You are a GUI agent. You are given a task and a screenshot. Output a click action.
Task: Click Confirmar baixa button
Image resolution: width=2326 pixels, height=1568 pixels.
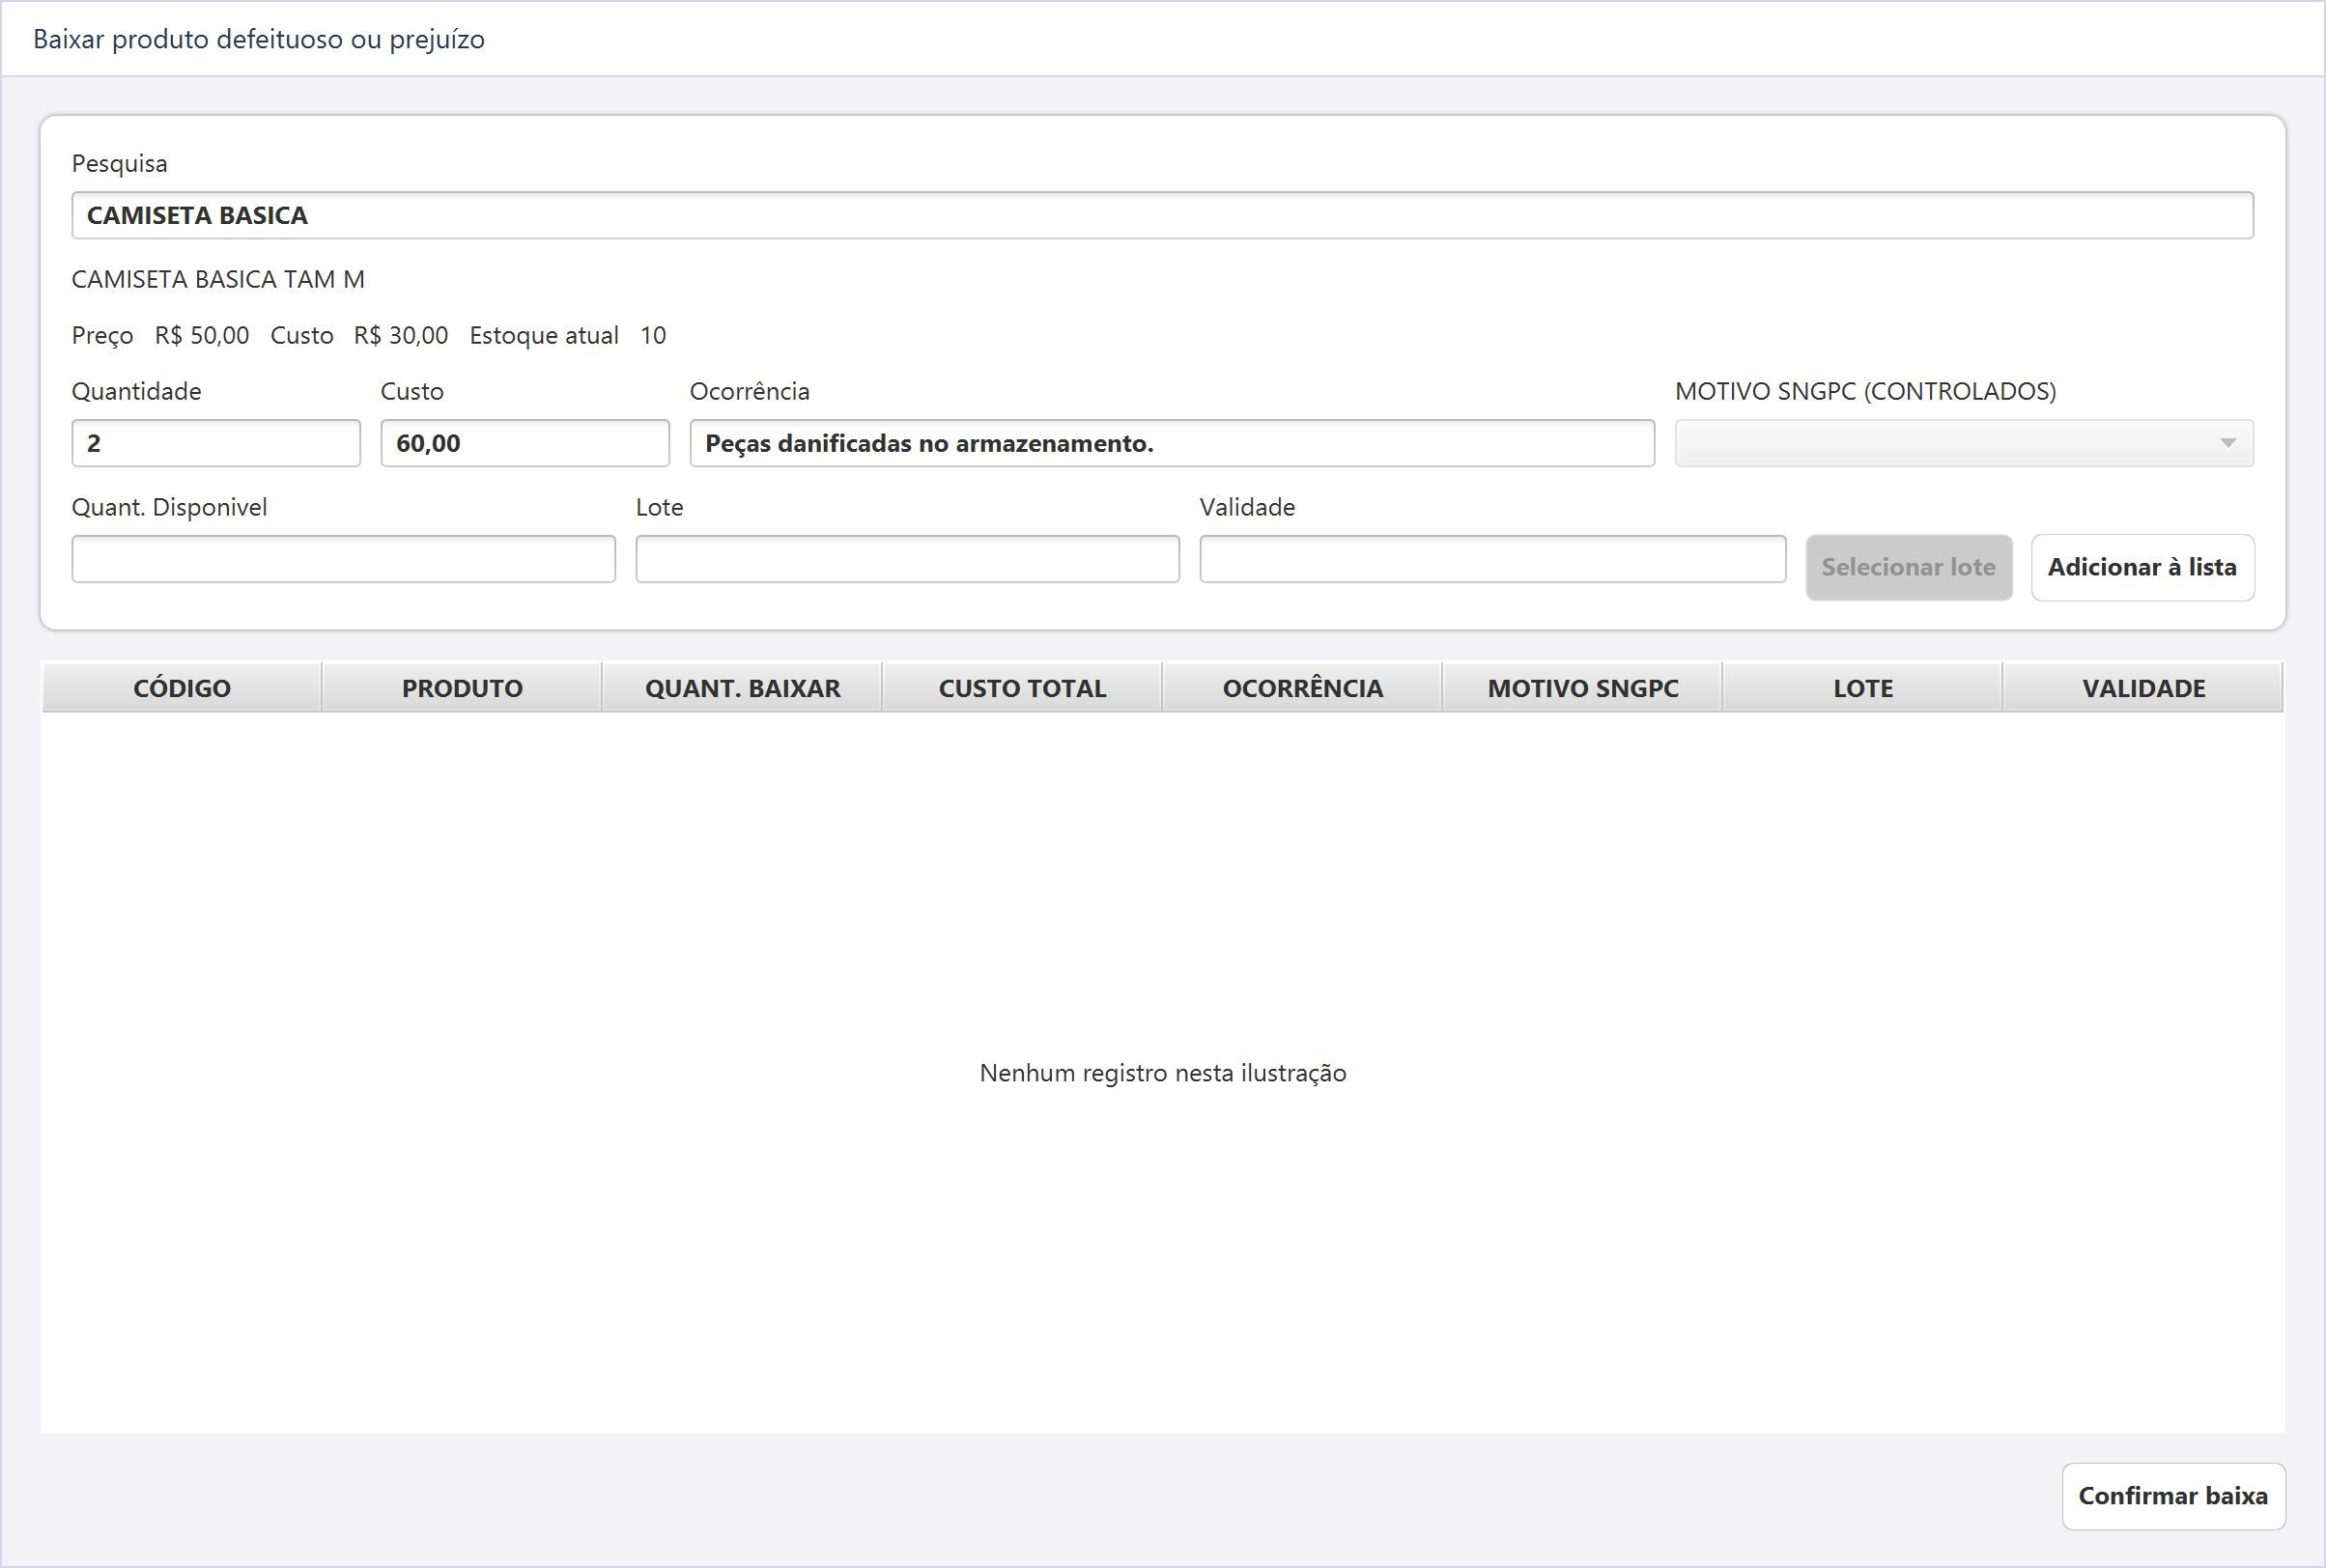[x=2173, y=1496]
